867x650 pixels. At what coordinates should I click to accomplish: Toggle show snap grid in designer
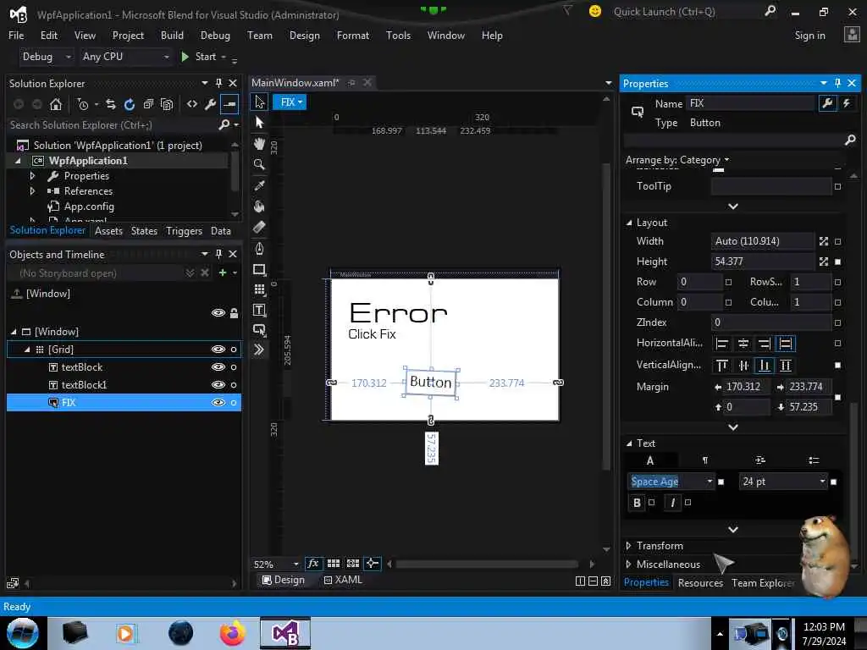pos(334,563)
